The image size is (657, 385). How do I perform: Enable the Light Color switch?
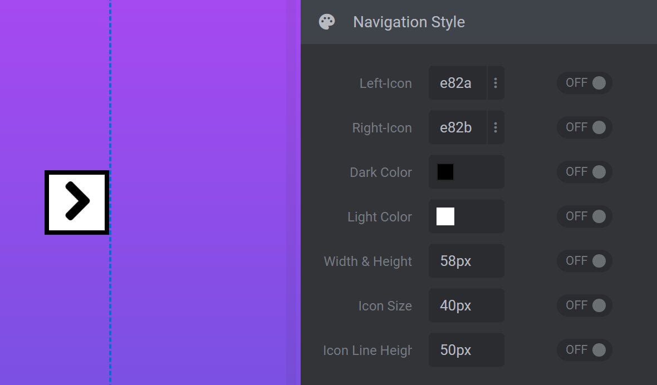tap(585, 216)
